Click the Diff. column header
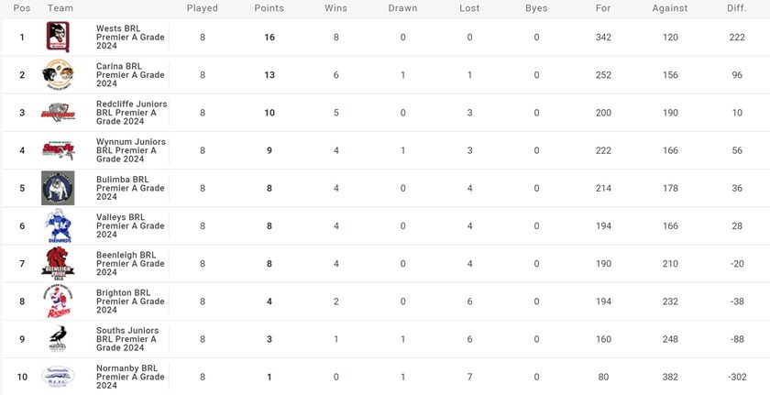This screenshot has height=395, width=770. (737, 8)
